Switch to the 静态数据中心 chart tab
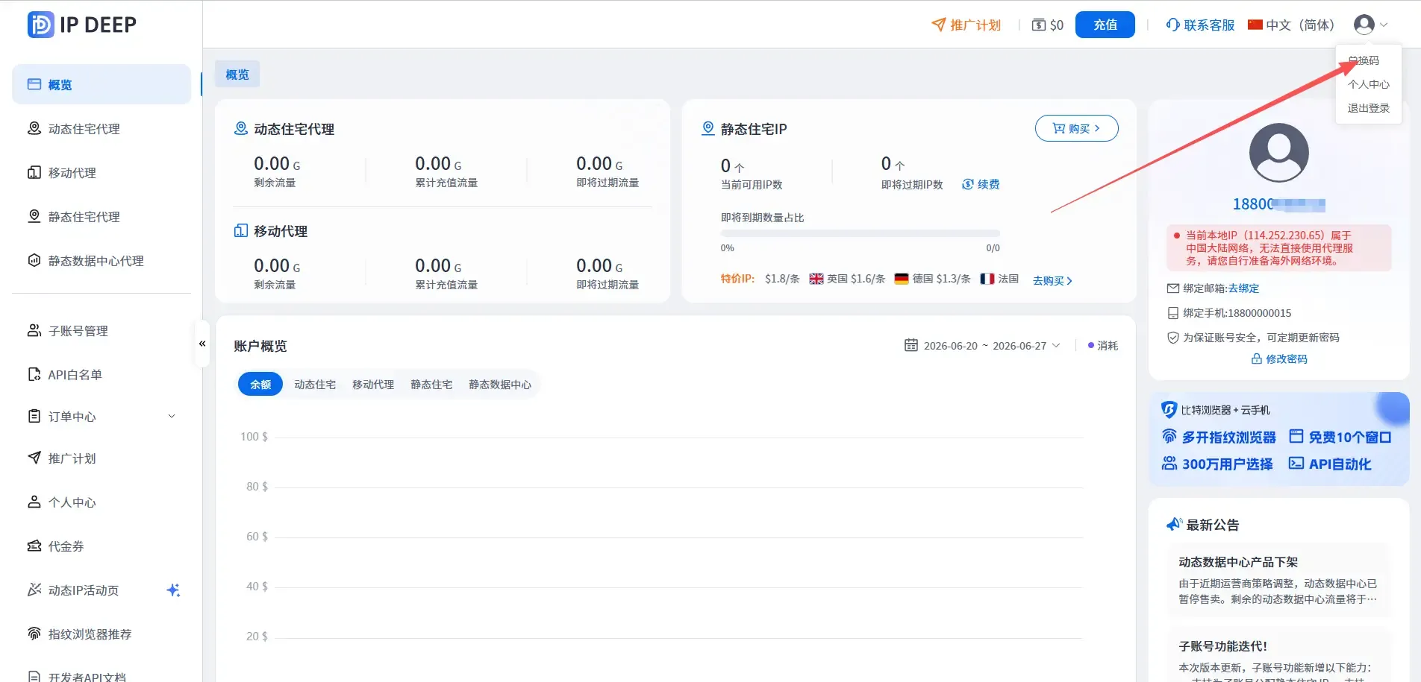The height and width of the screenshot is (682, 1421). [500, 385]
